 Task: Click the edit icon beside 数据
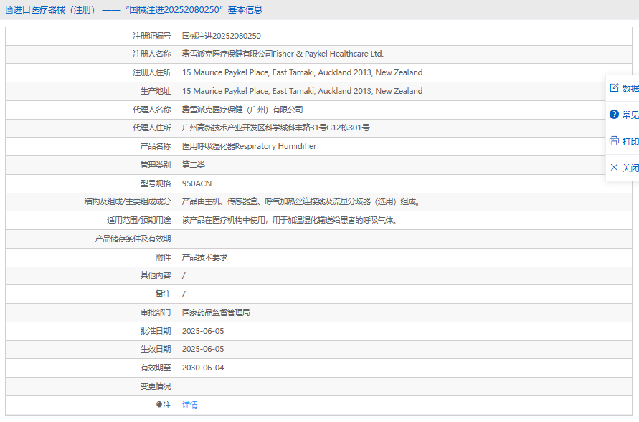pyautogui.click(x=614, y=88)
